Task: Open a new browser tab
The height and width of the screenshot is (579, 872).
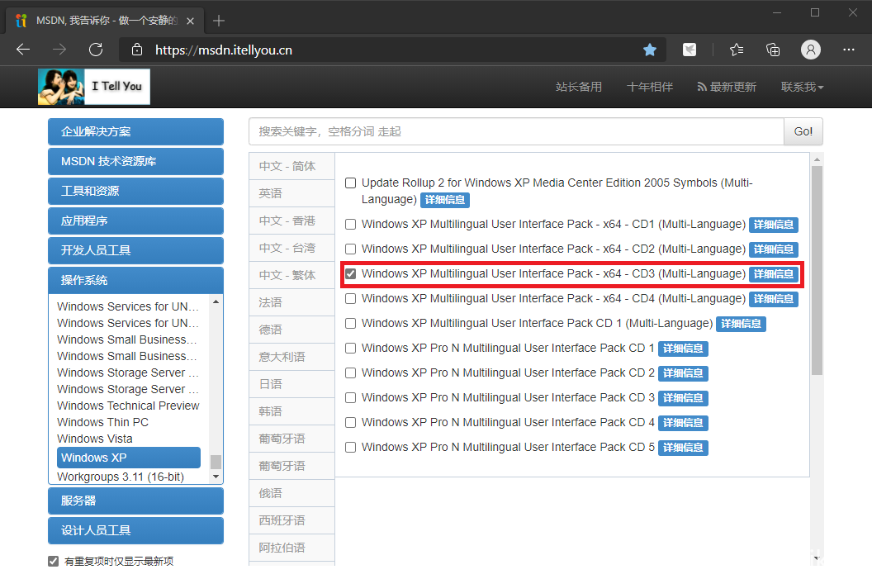Action: point(219,21)
